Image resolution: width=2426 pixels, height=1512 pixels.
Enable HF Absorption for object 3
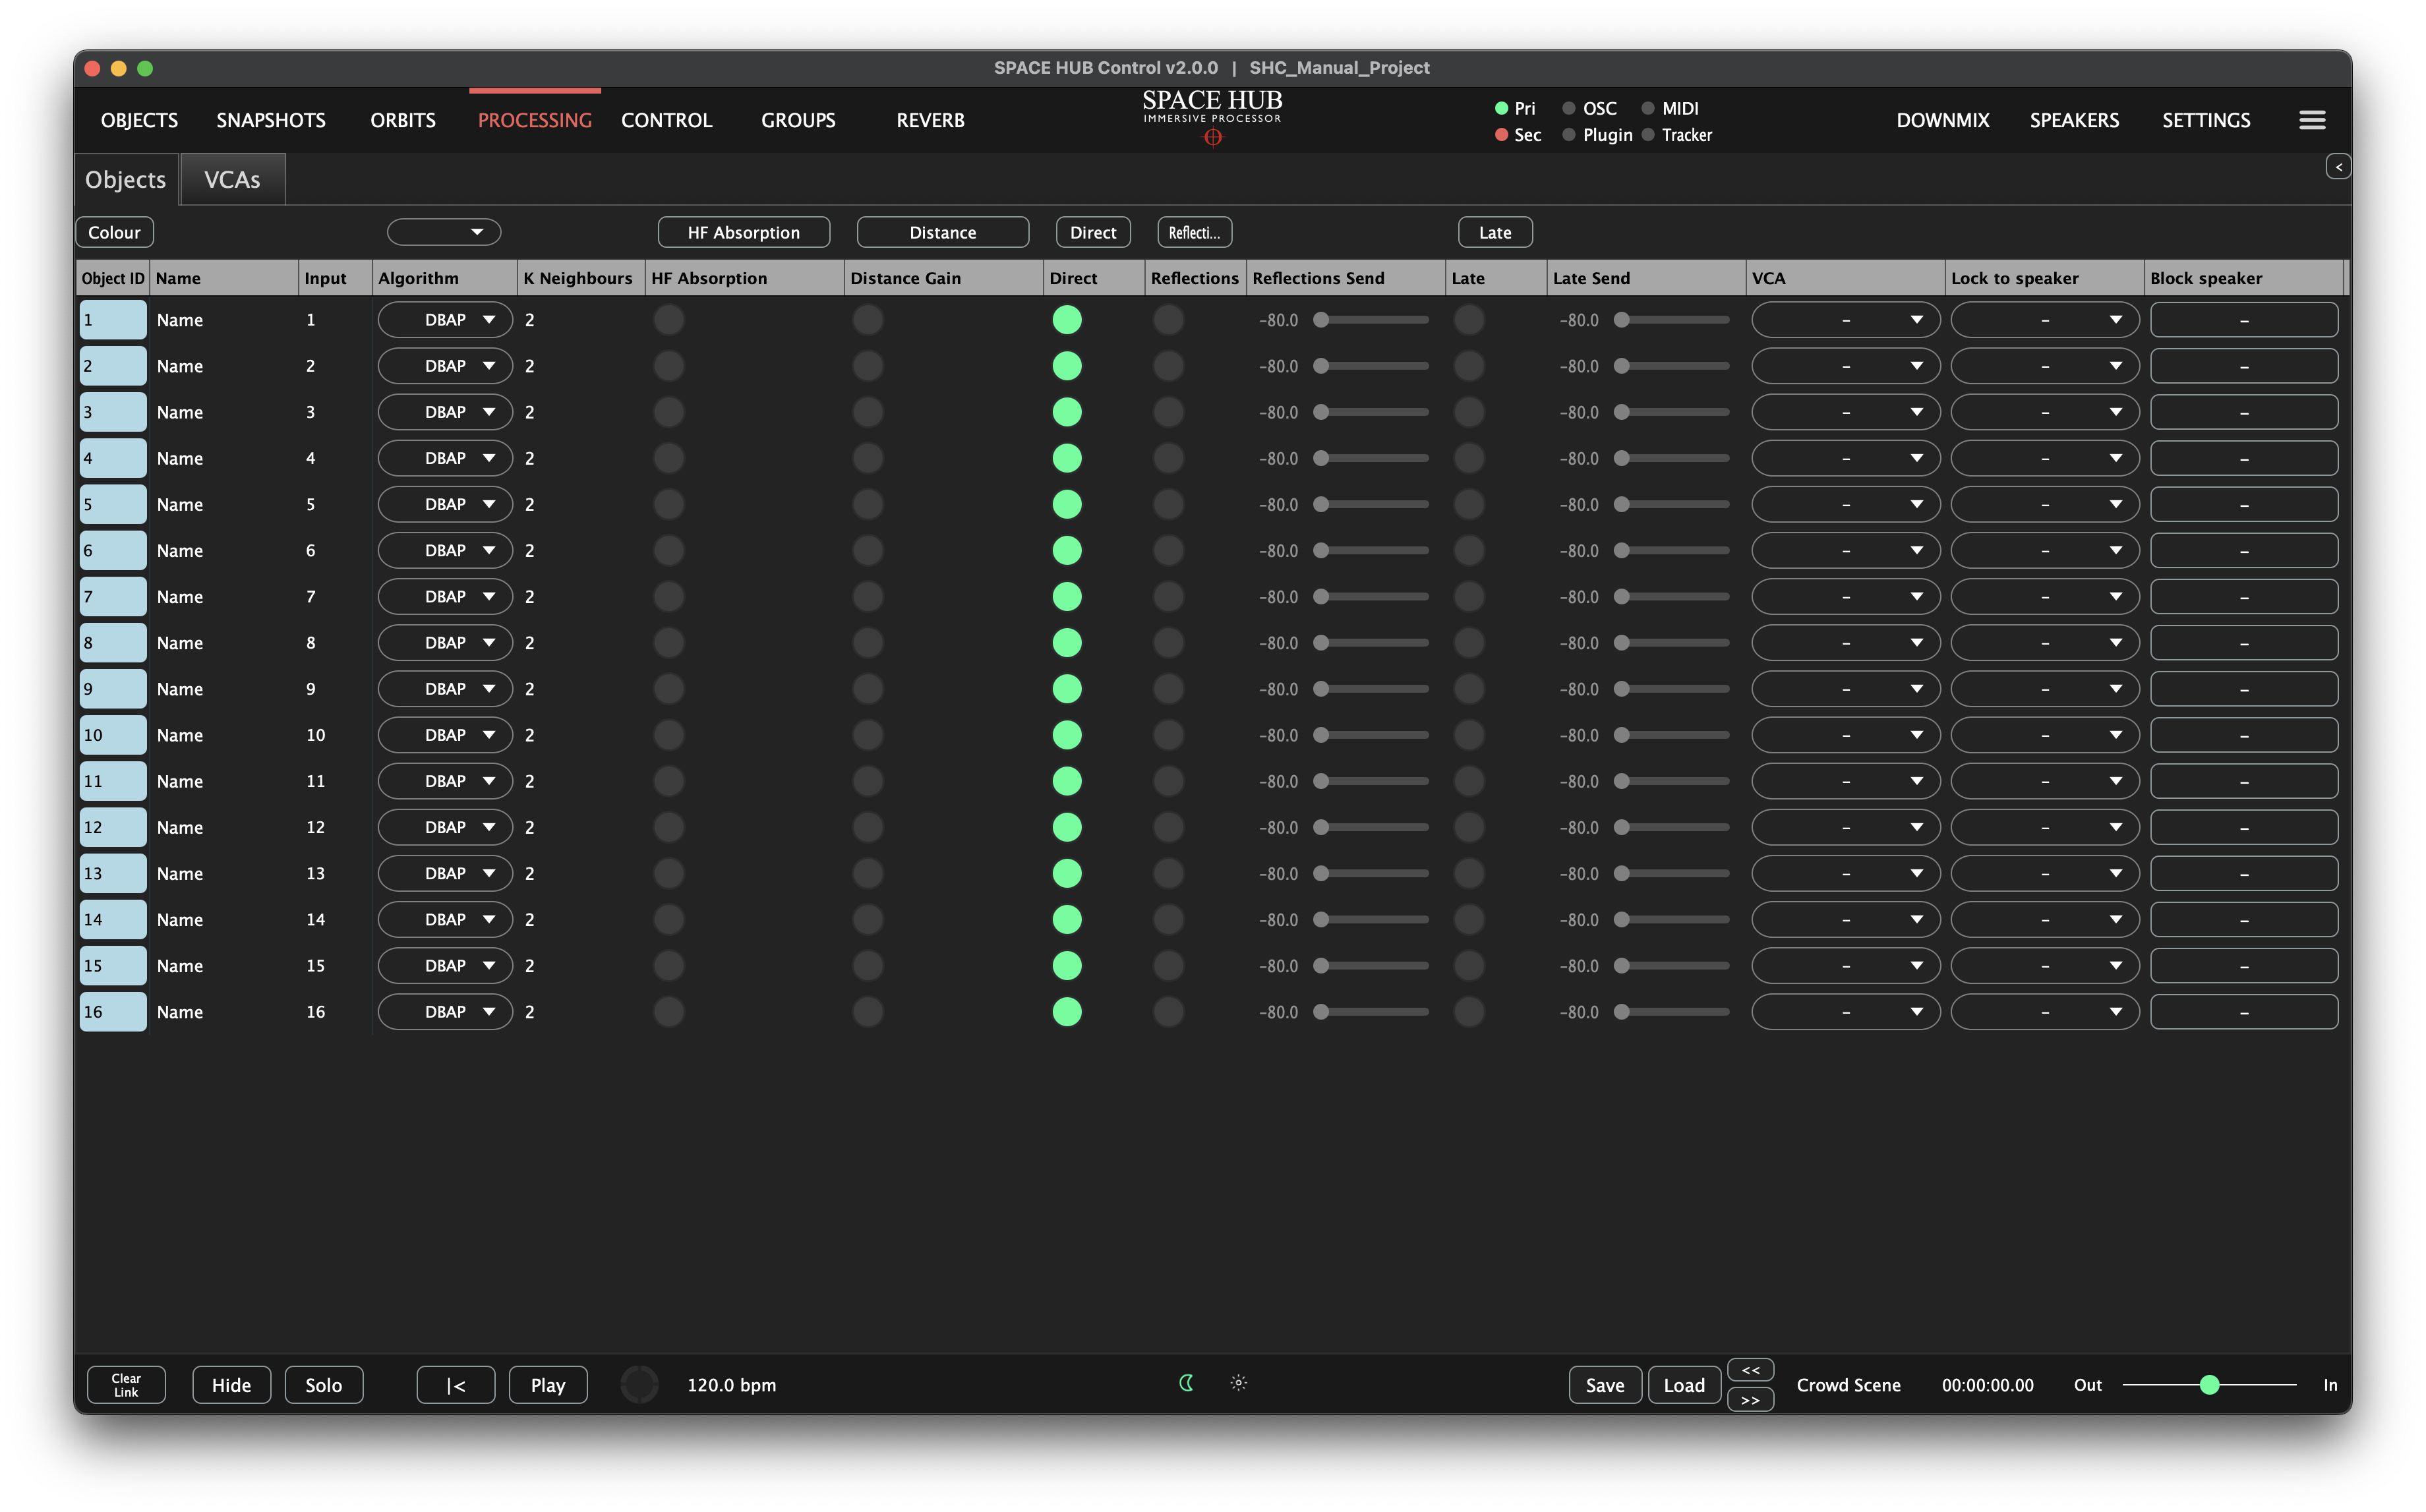[668, 412]
